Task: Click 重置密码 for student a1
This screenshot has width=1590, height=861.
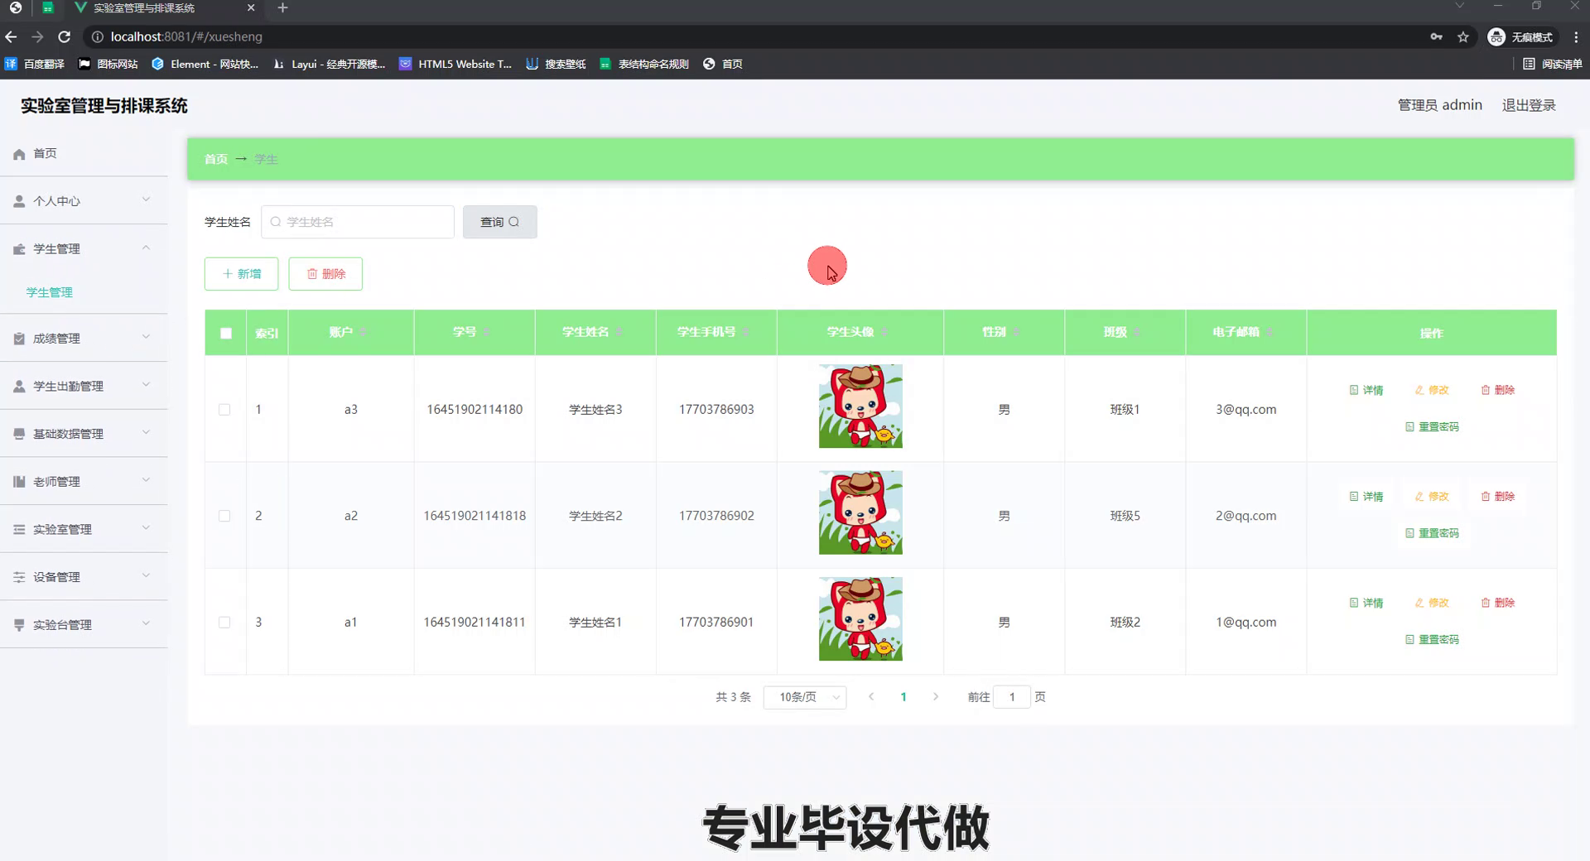Action: pyautogui.click(x=1432, y=639)
